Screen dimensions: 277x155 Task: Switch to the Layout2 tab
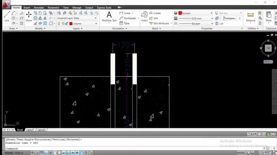(x=42, y=130)
